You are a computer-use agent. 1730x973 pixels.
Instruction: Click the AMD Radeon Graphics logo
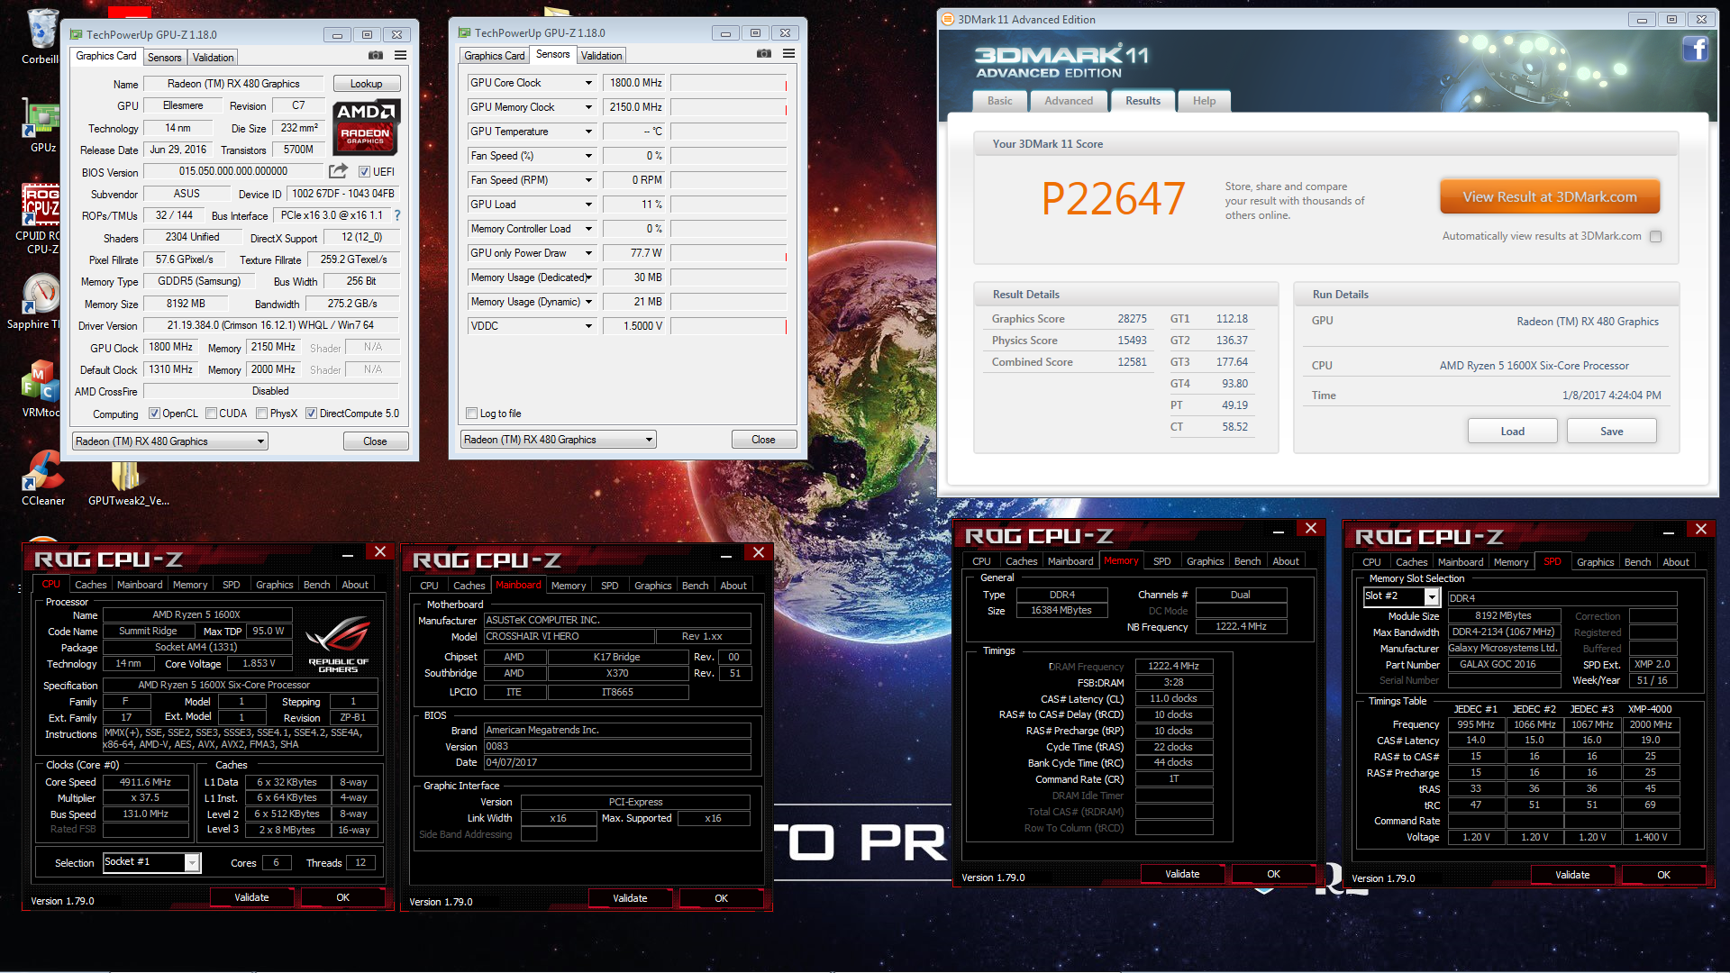(x=365, y=127)
